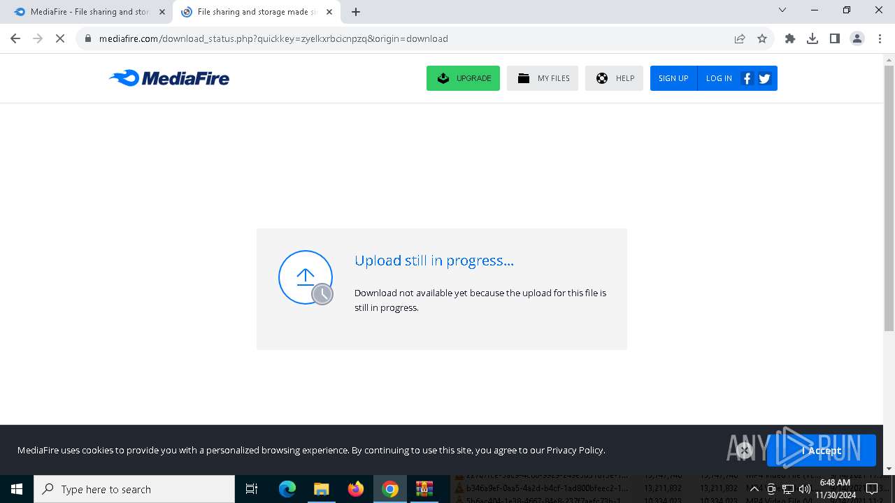Share this page icon in address bar

click(x=740, y=38)
